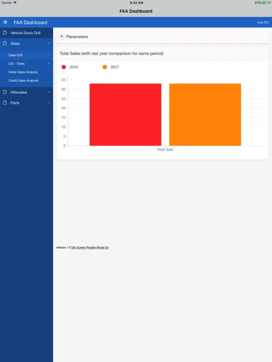Click the 'release 1.0' footer text
The height and width of the screenshot is (362, 272).
coord(63,248)
